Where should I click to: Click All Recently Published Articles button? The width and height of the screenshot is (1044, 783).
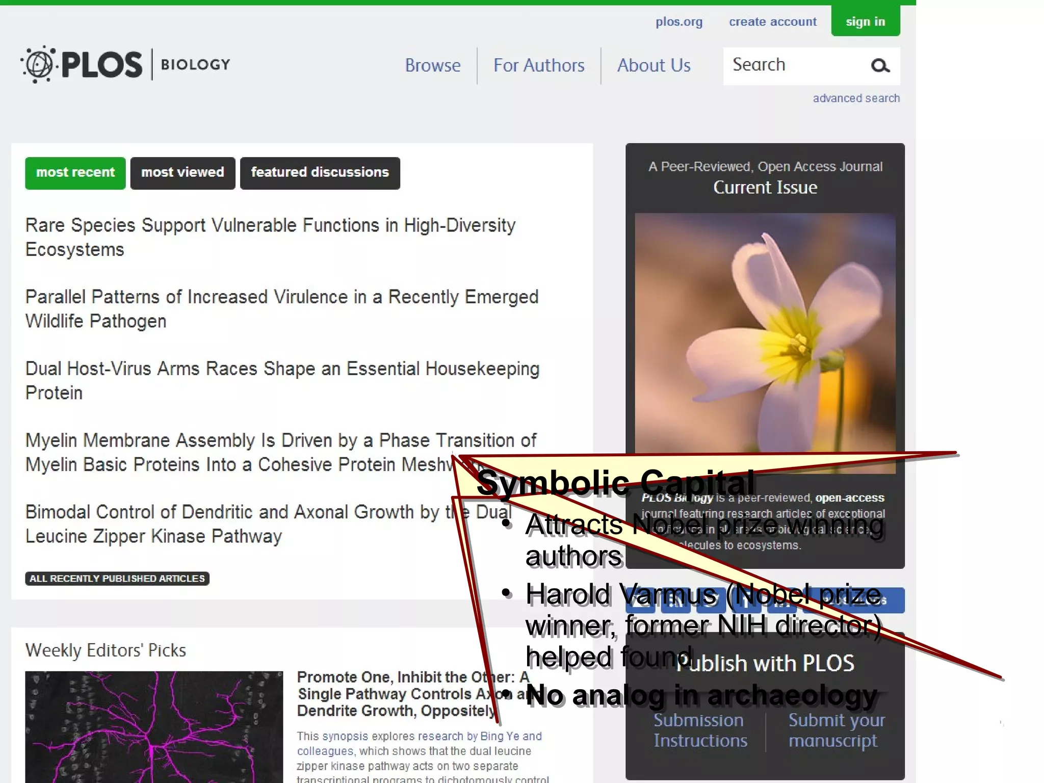(117, 579)
